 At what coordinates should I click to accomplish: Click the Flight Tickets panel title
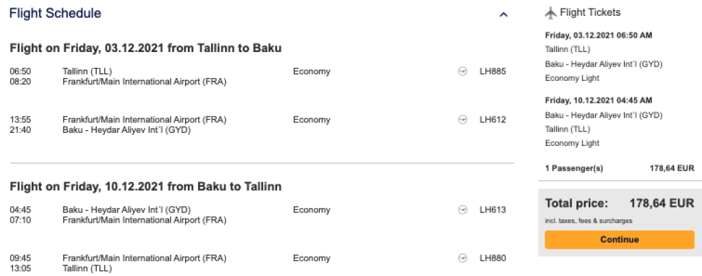pyautogui.click(x=590, y=12)
